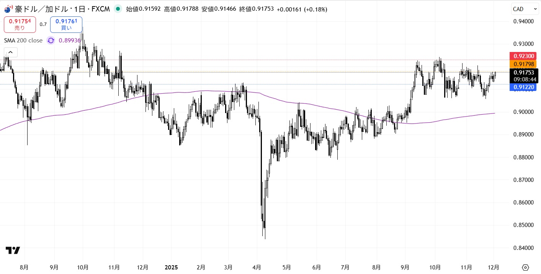Viewport: 541px width, 274px height.
Task: Open chart settings gear at bottom right
Action: coord(525,267)
